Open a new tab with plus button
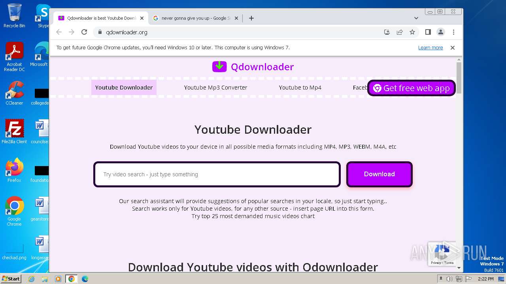Image resolution: width=506 pixels, height=284 pixels. pos(251,18)
